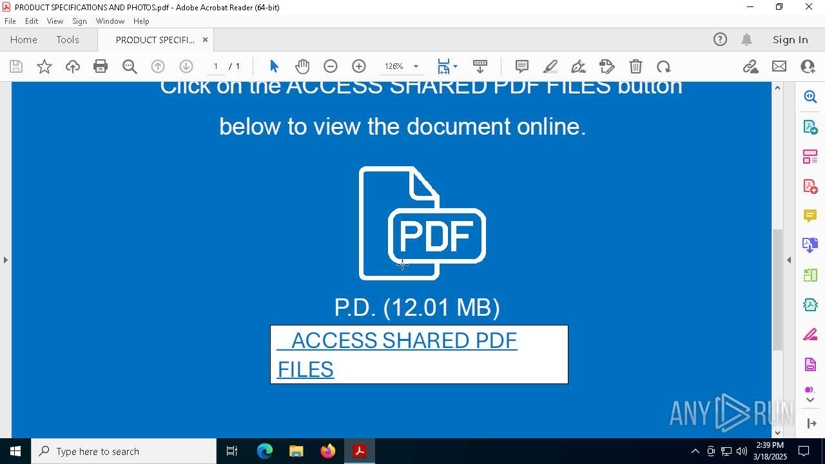Show more tools with the down chevron
825x464 pixels.
click(810, 400)
